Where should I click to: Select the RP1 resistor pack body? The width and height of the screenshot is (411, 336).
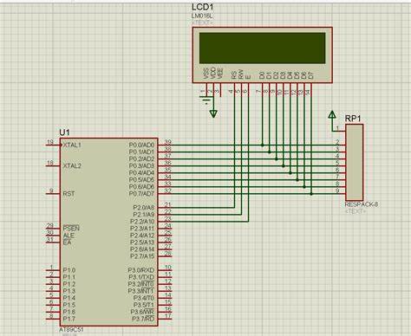(x=355, y=162)
